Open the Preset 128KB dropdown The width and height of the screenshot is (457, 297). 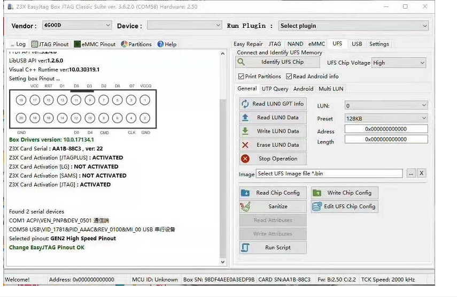[386, 118]
